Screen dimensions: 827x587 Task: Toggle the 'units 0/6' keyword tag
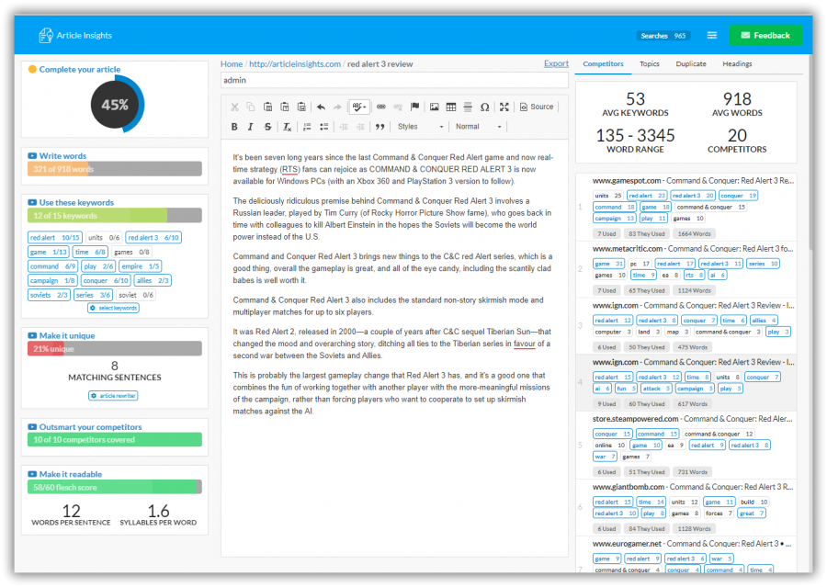(103, 238)
